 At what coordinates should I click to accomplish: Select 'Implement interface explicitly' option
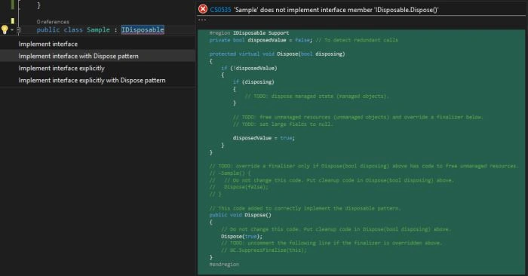click(62, 69)
